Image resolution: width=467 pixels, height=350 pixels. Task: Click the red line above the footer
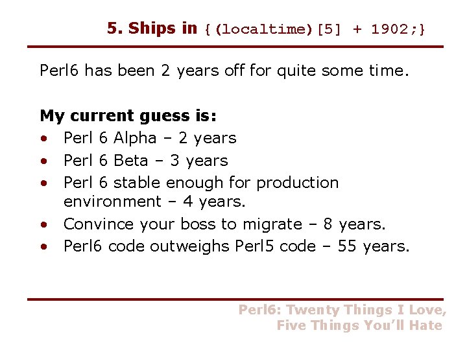pyautogui.click(x=235, y=299)
